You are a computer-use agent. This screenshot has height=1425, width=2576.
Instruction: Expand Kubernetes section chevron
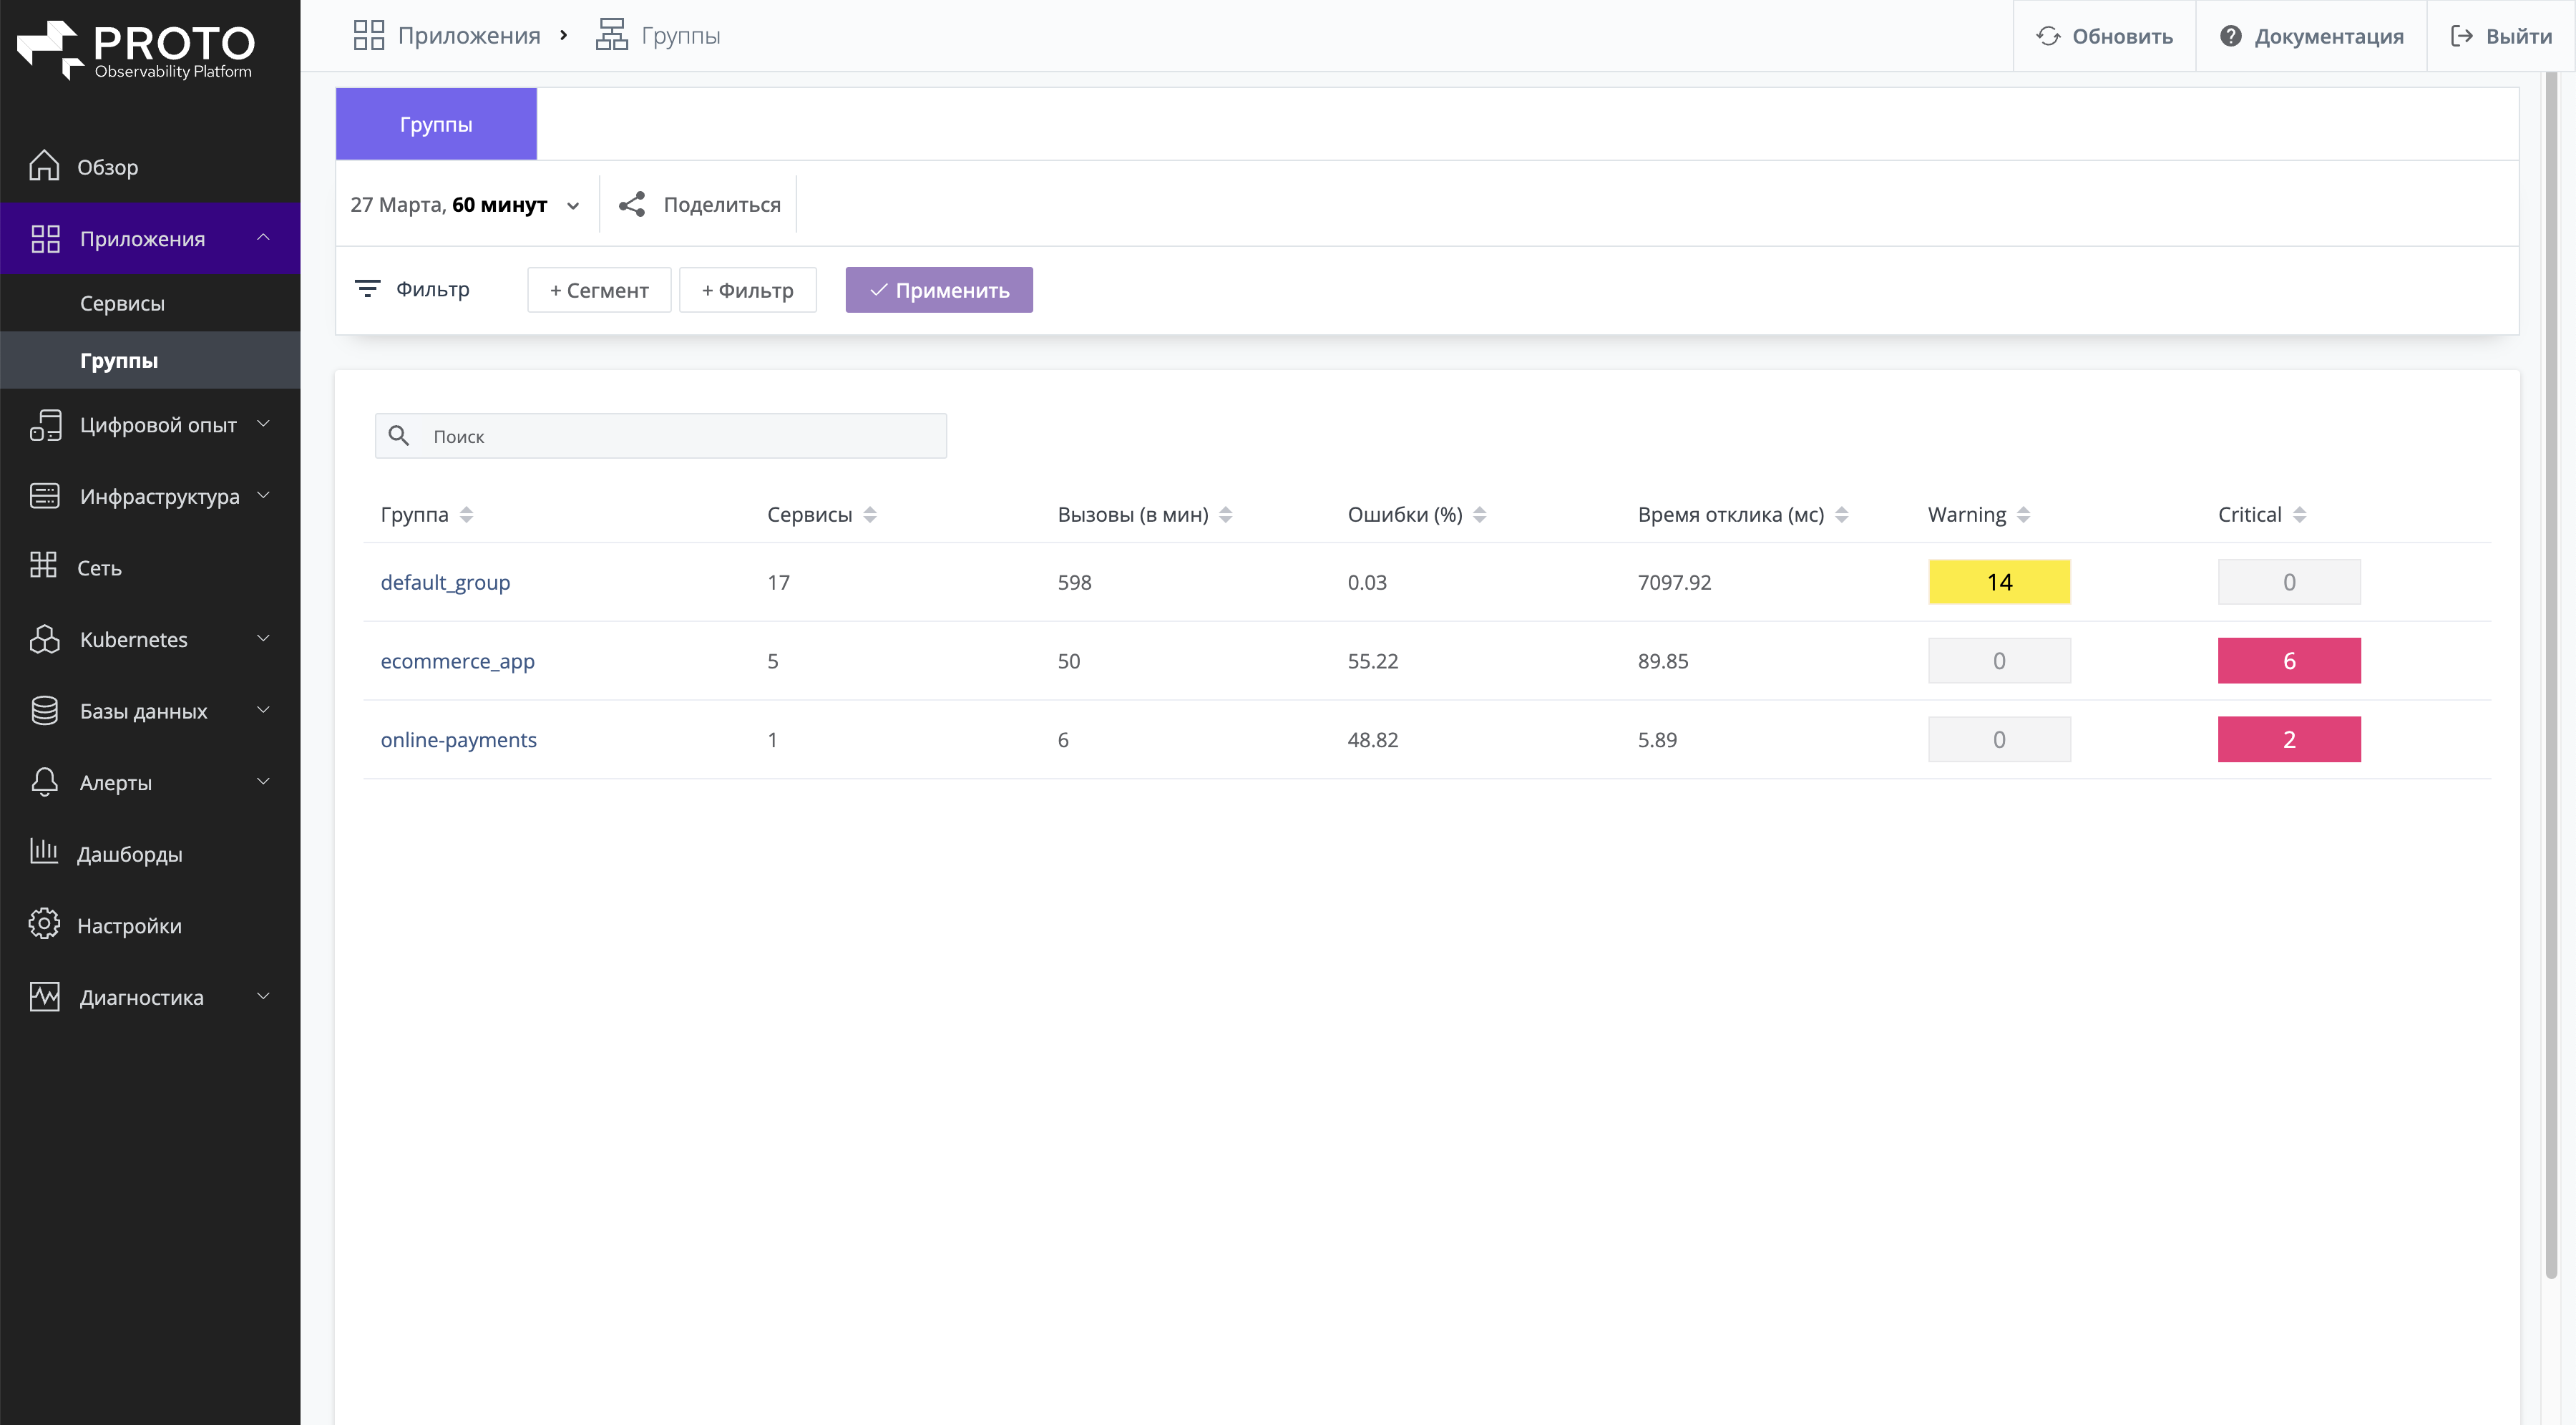coord(264,638)
